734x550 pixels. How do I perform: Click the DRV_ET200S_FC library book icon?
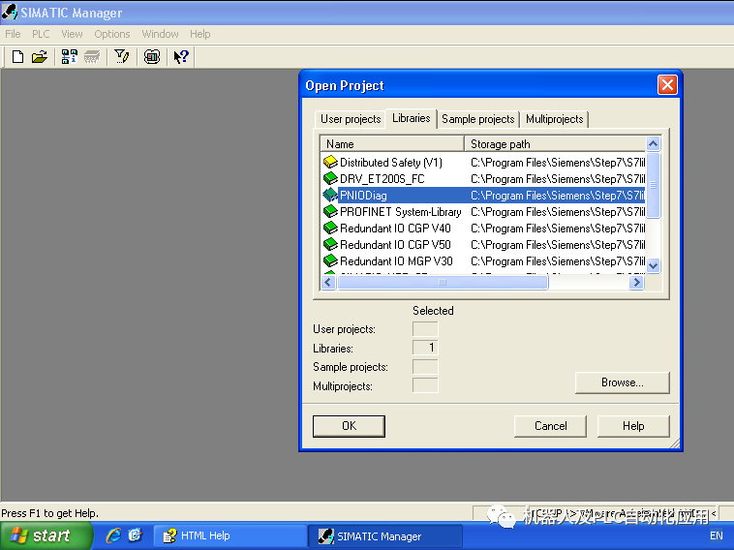(x=330, y=178)
